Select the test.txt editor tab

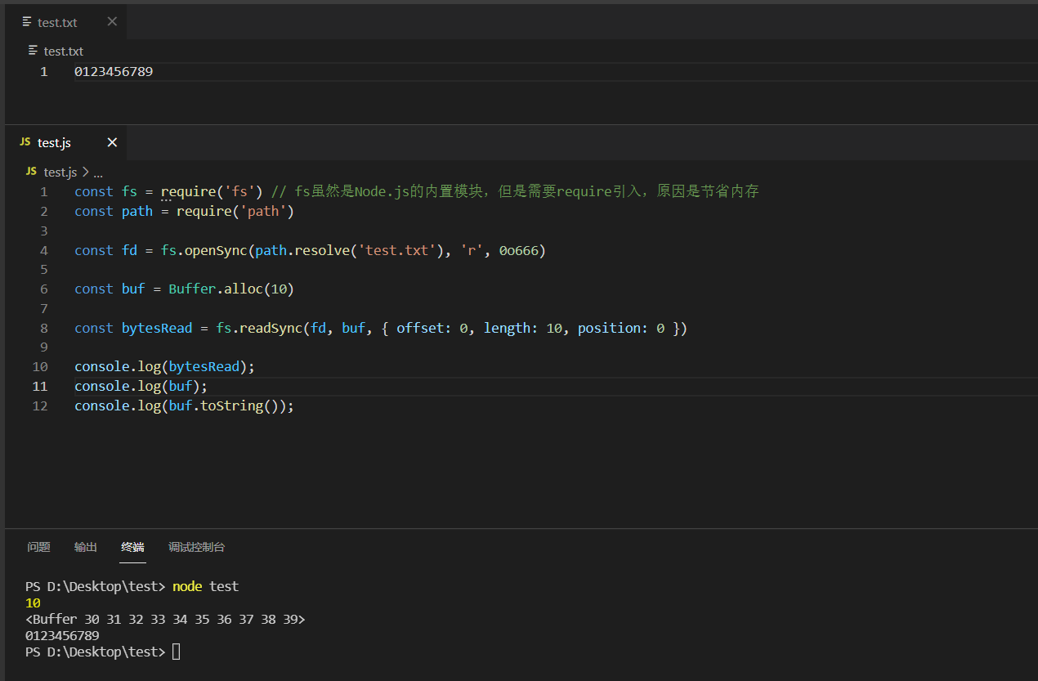click(x=57, y=22)
